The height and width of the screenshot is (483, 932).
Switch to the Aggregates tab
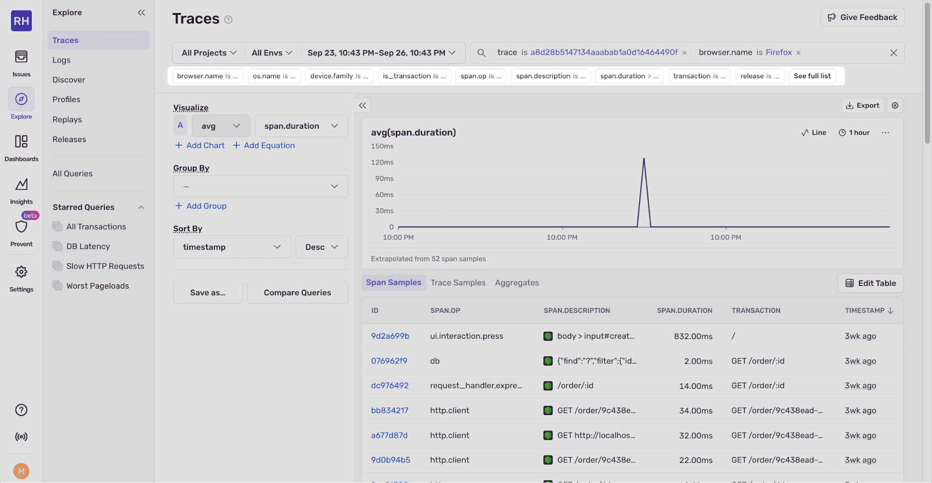coord(517,283)
